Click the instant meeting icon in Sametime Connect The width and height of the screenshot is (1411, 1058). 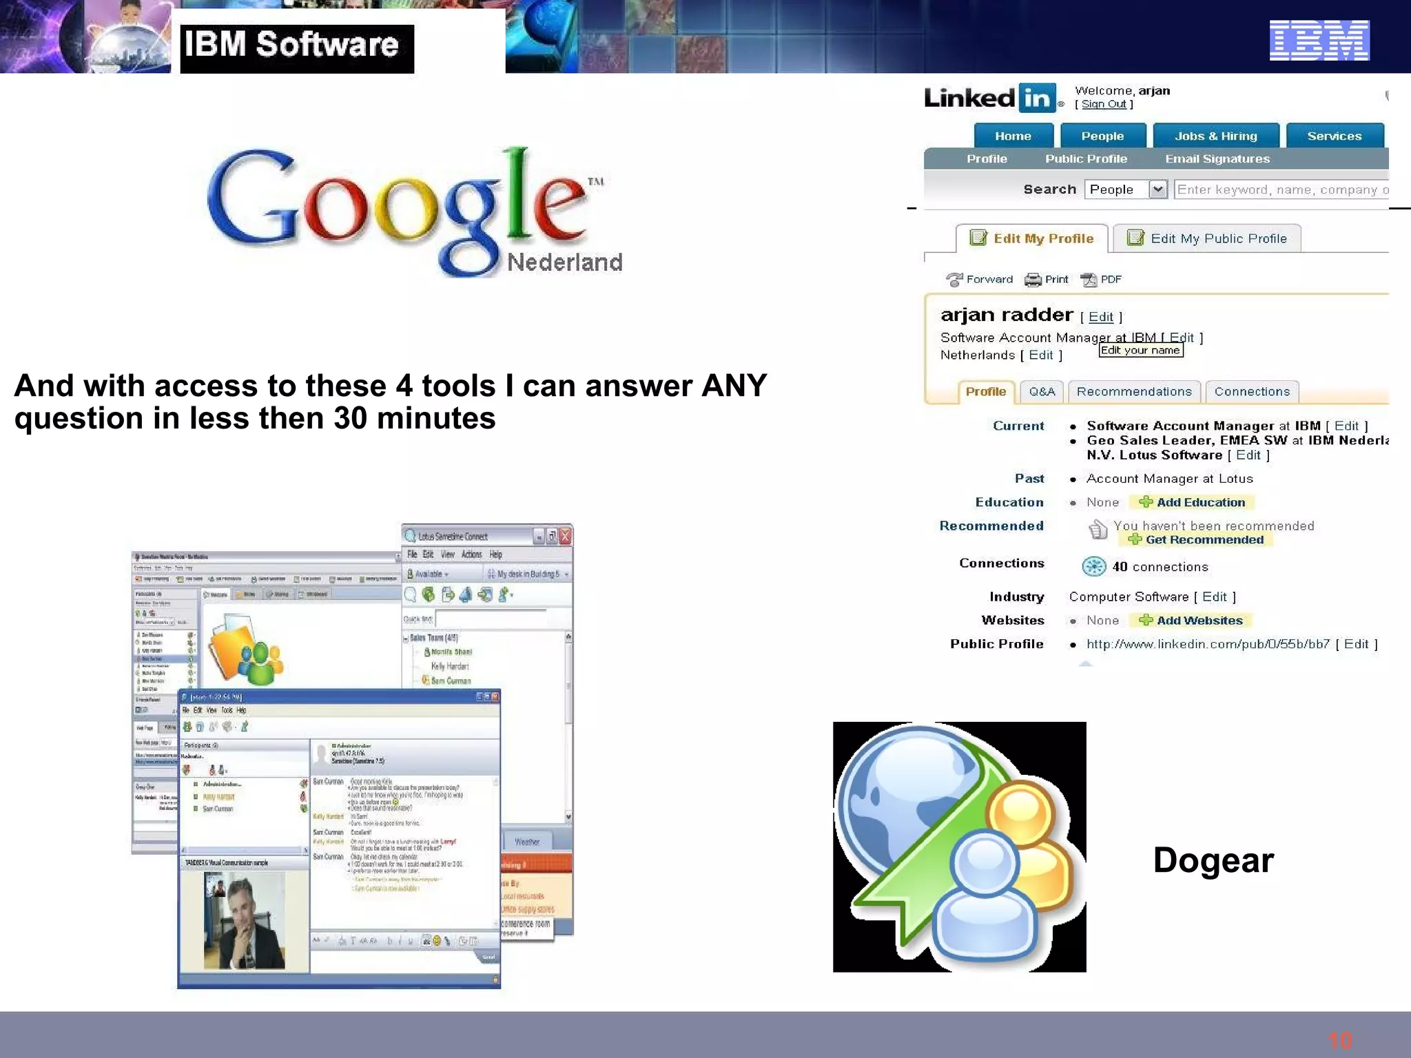pos(485,594)
